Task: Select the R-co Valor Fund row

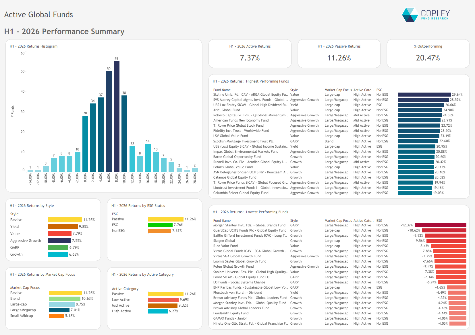Action: tap(339, 246)
